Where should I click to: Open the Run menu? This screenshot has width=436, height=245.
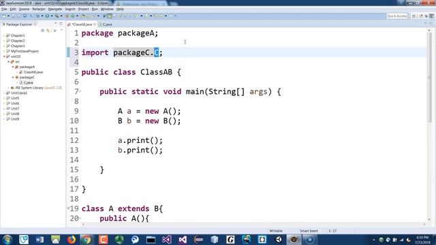95,9
